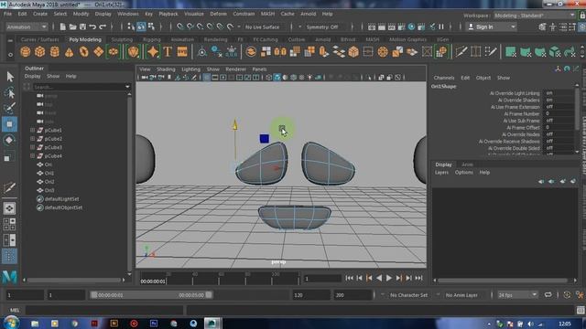Image resolution: width=586 pixels, height=329 pixels.
Task: Toggle Ai Use Sub Frame value
Action: pos(559,121)
